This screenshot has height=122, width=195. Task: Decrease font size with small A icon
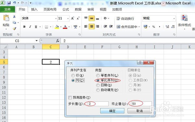tap(78, 19)
